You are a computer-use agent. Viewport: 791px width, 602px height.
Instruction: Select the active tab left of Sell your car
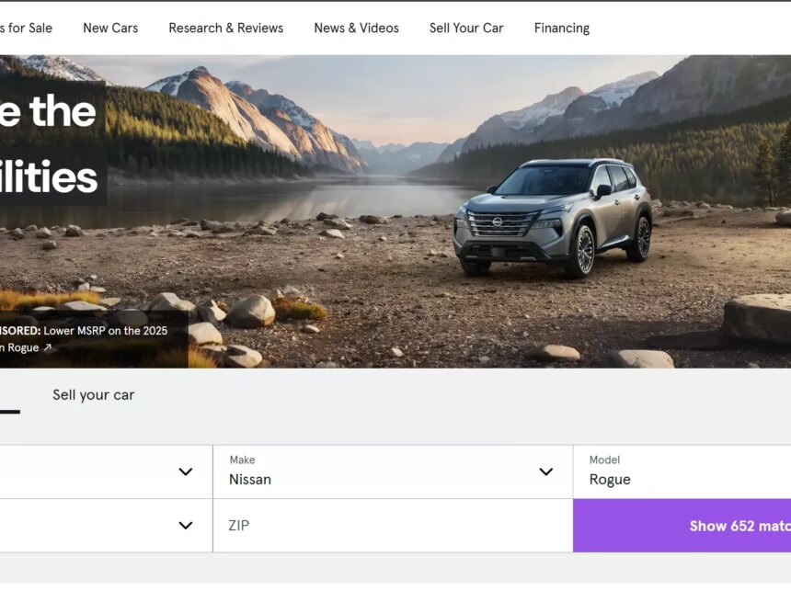click(x=7, y=394)
